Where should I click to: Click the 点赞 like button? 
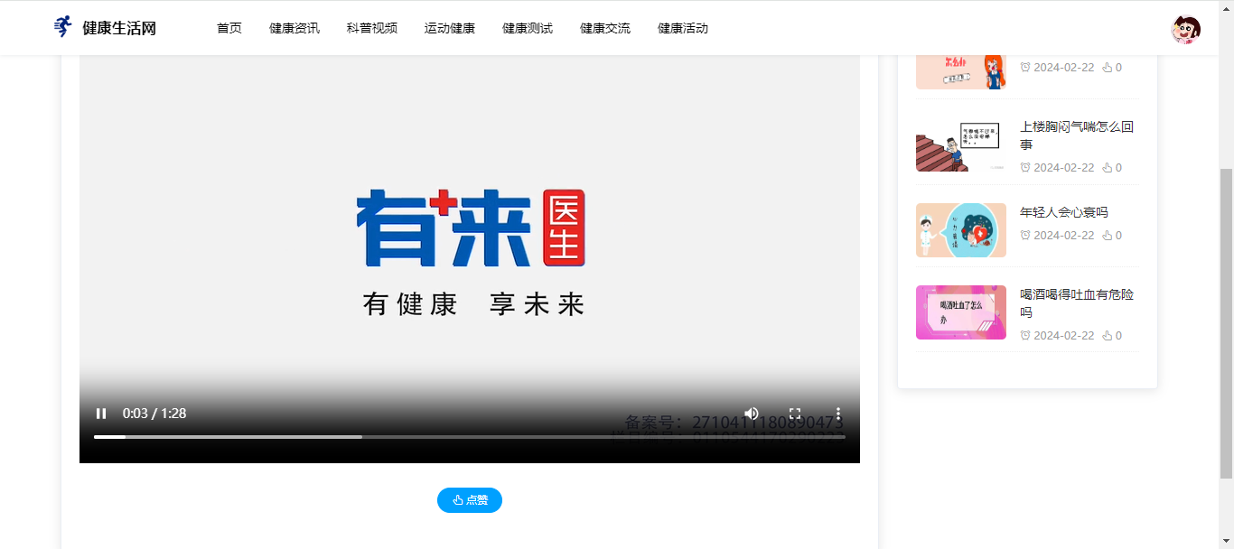point(470,500)
